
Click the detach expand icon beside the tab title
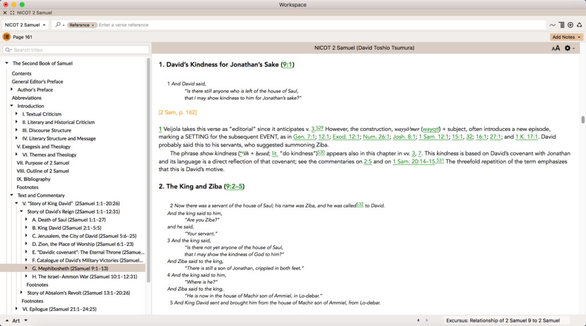(x=13, y=13)
